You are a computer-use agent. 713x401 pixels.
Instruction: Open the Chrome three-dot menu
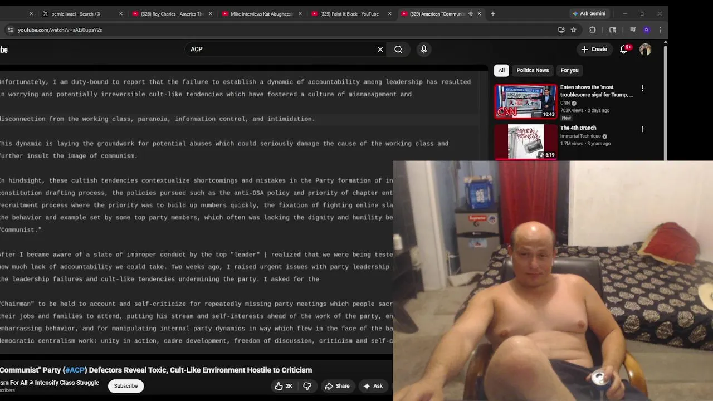point(660,30)
